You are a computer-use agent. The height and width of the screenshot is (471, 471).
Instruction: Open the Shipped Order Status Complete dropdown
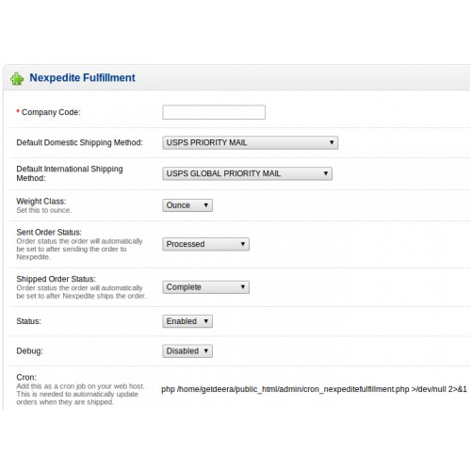(x=205, y=287)
